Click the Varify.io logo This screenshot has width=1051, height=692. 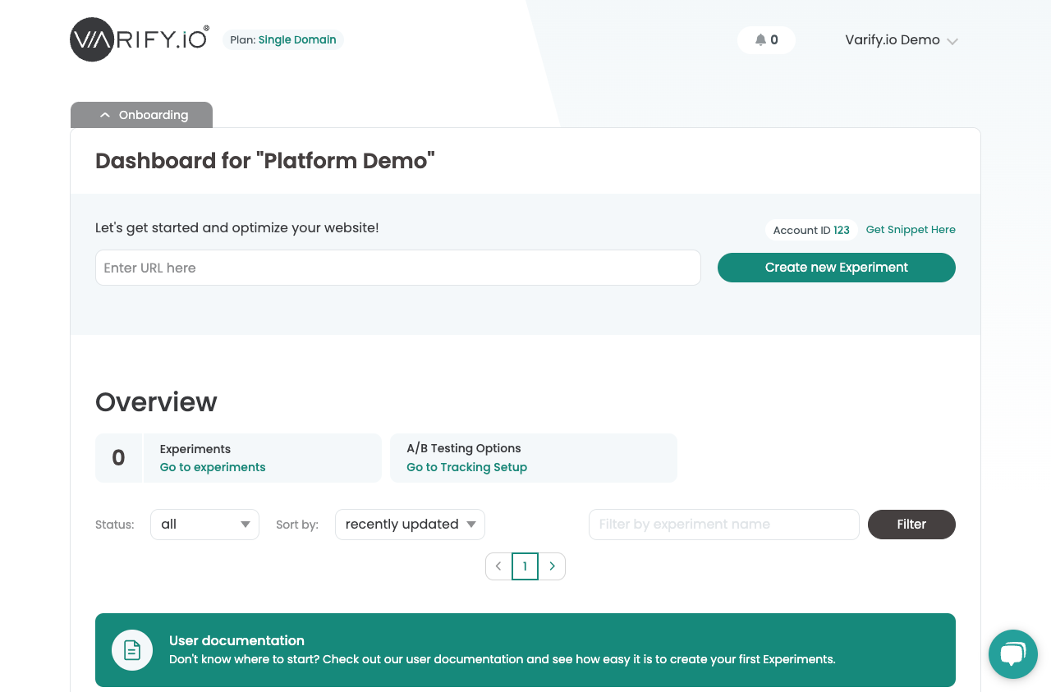[x=140, y=39]
